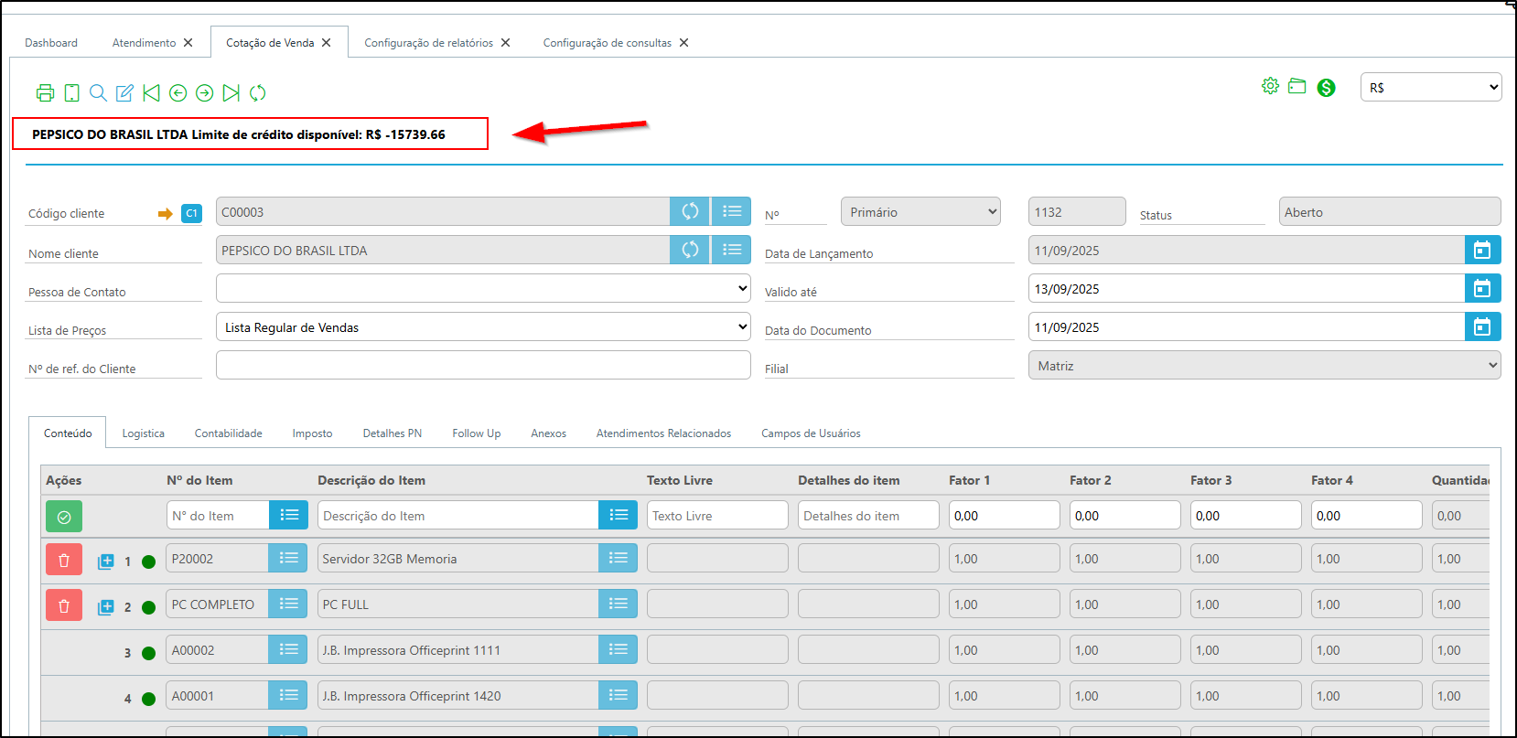Image resolution: width=1517 pixels, height=738 pixels.
Task: Delete row 1 with the trash icon
Action: coord(64,560)
